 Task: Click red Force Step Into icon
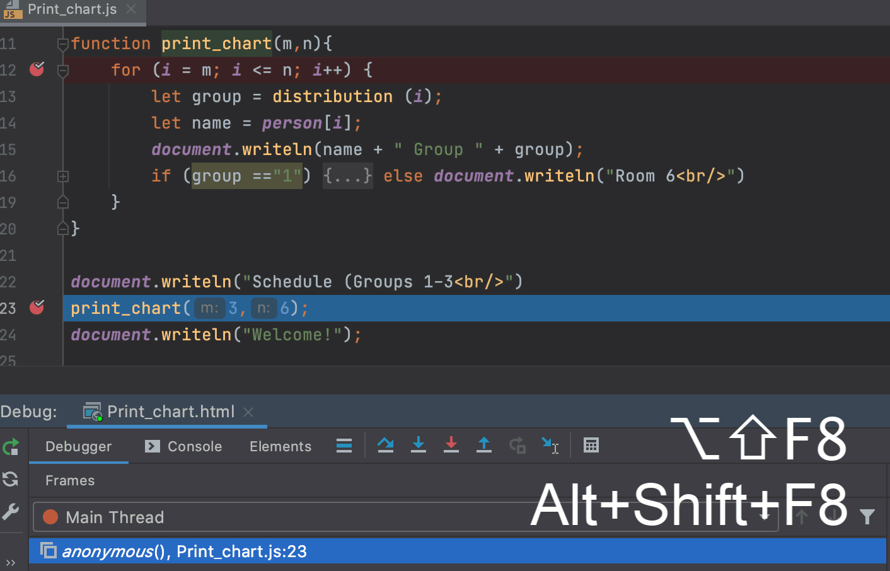451,446
